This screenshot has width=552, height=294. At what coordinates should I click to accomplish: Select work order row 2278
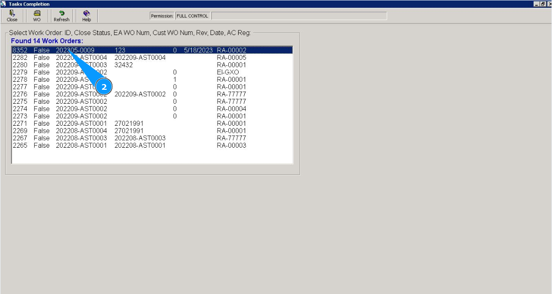(152, 79)
